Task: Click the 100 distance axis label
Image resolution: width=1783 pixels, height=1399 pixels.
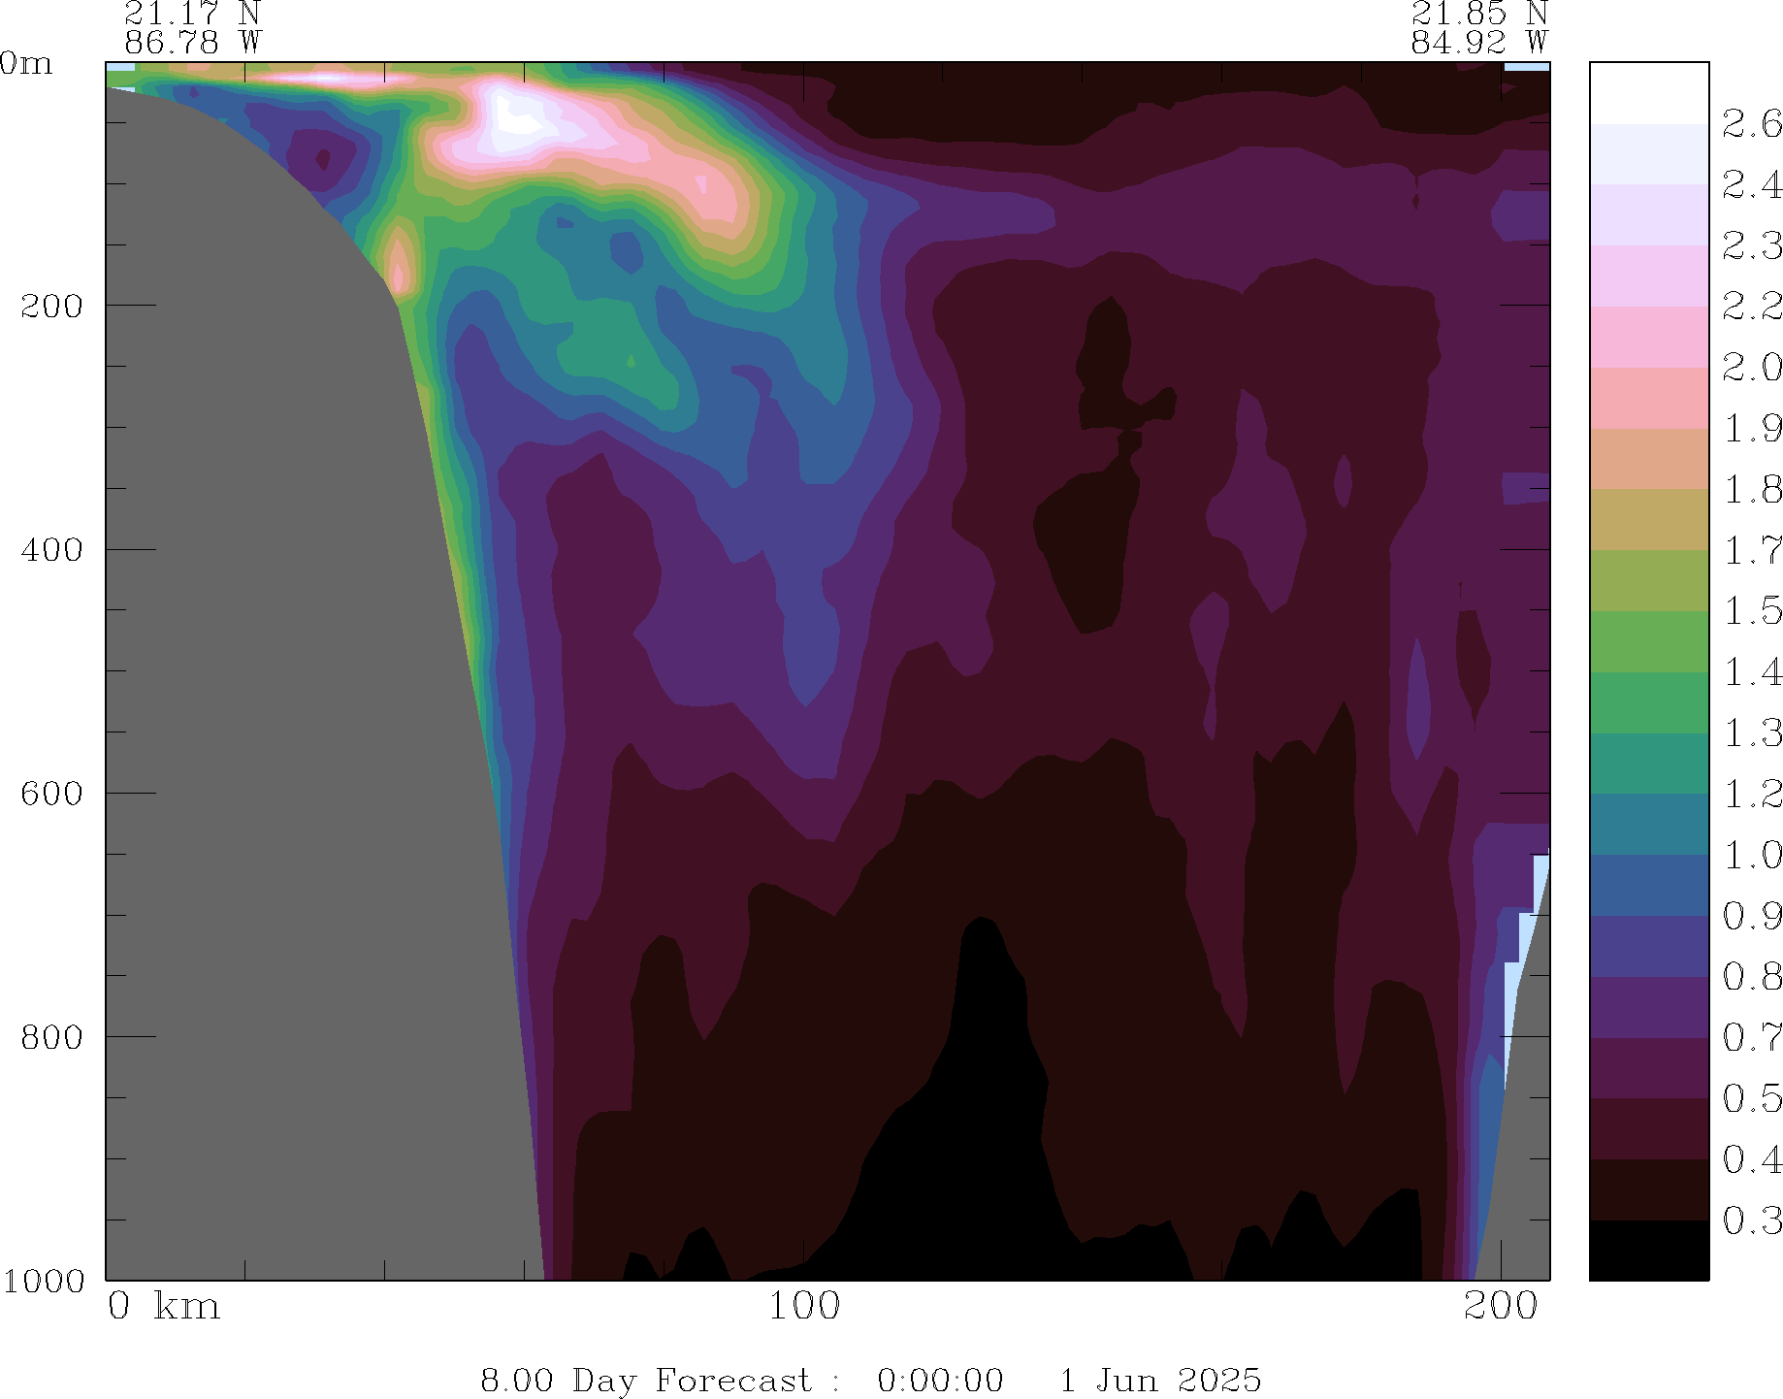Action: pos(804,1307)
